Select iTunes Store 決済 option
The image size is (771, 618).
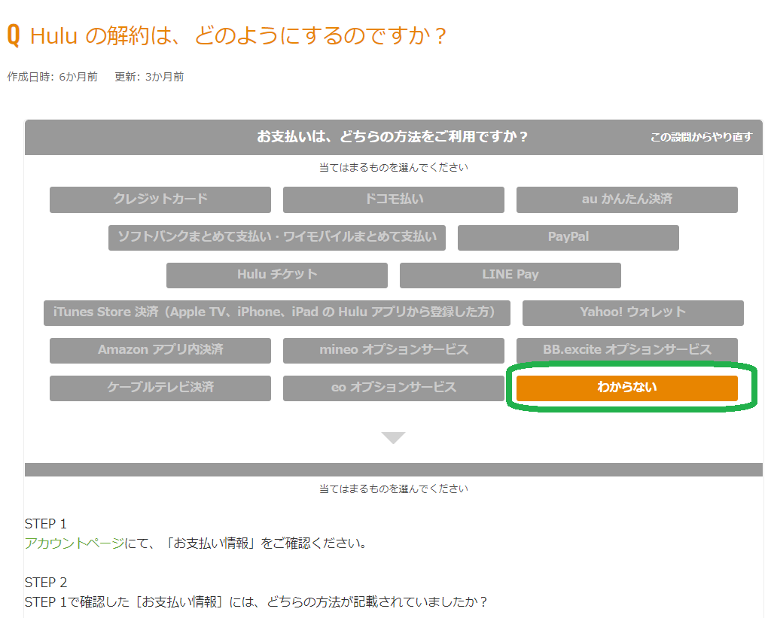tap(277, 312)
